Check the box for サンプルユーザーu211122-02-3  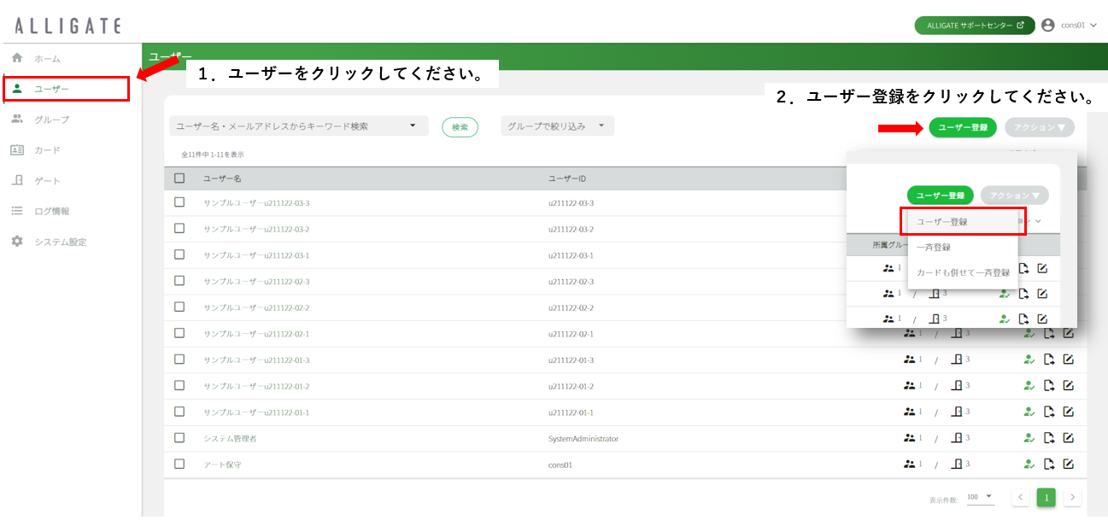(179, 281)
